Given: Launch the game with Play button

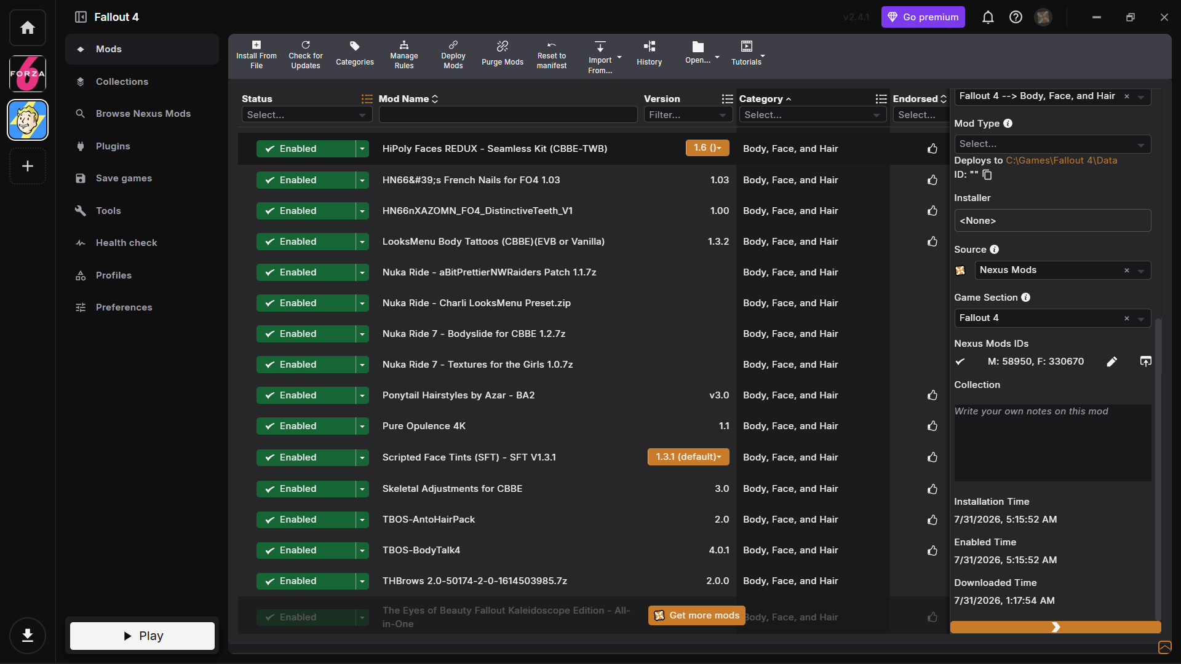Looking at the screenshot, I should 142,636.
